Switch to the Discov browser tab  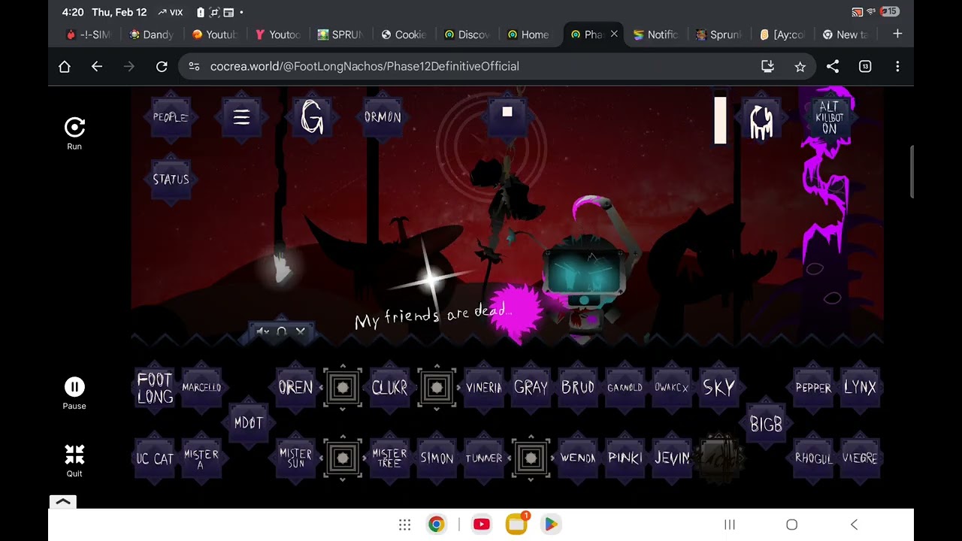pos(466,35)
